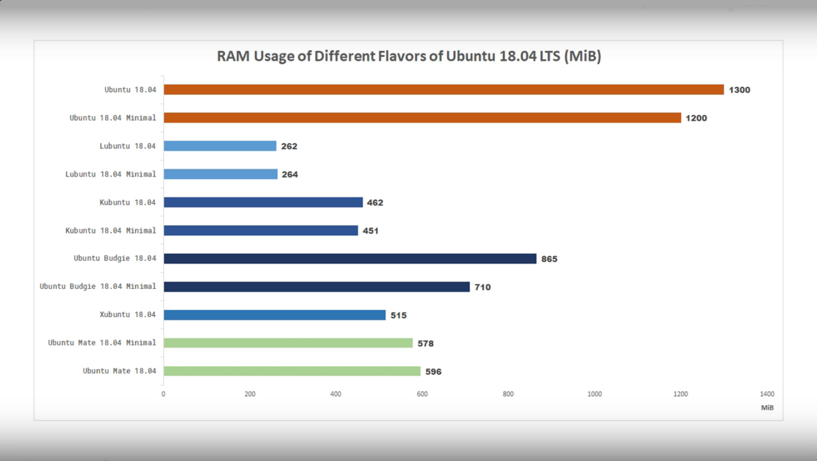Click the 'Ubuntu Budgie 18.04' axis label
This screenshot has height=461, width=817.
[115, 258]
